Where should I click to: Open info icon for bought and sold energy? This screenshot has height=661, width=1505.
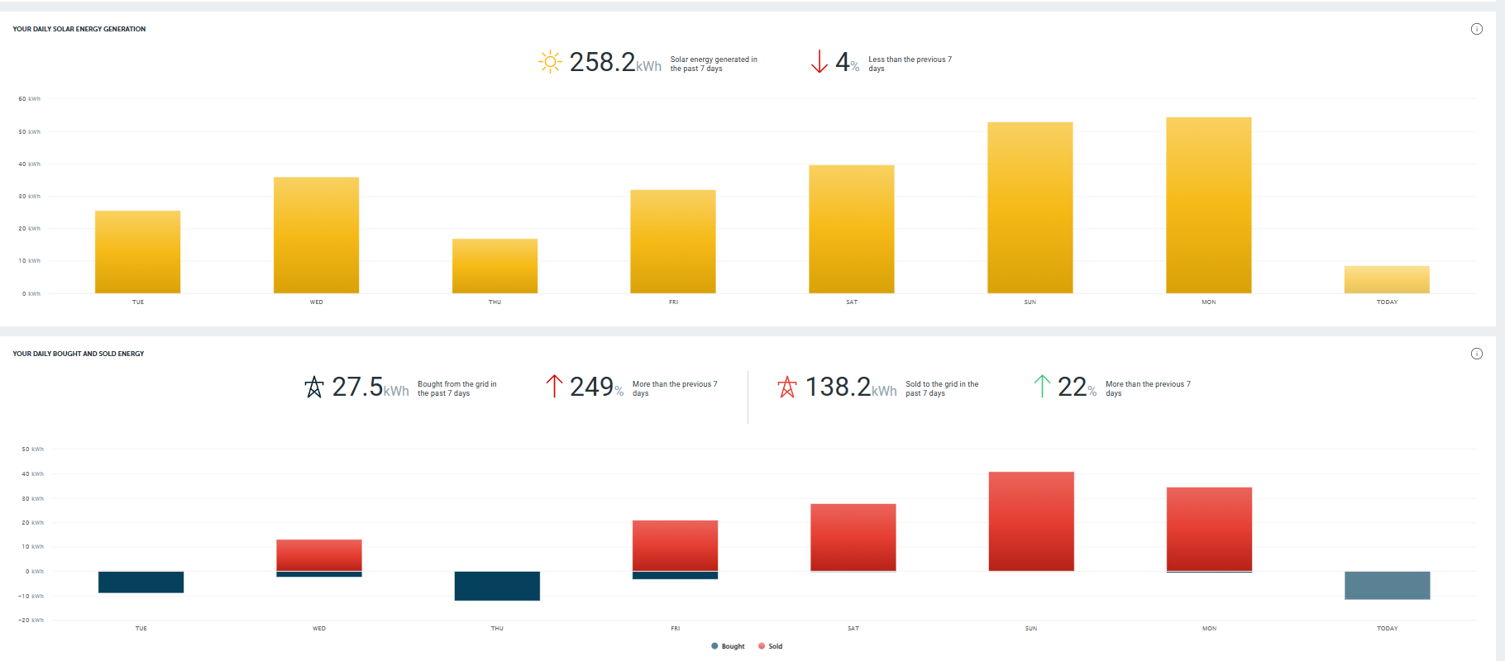[x=1476, y=354]
